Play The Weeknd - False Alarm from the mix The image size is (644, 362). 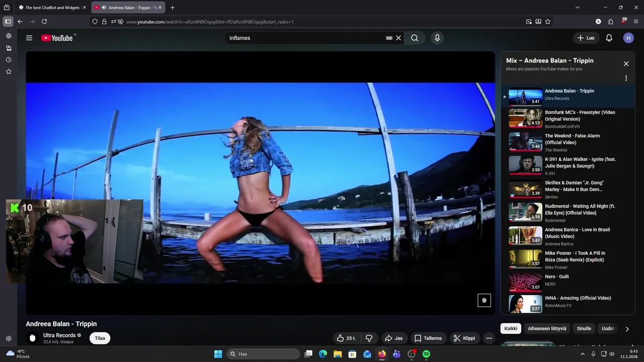(x=568, y=143)
